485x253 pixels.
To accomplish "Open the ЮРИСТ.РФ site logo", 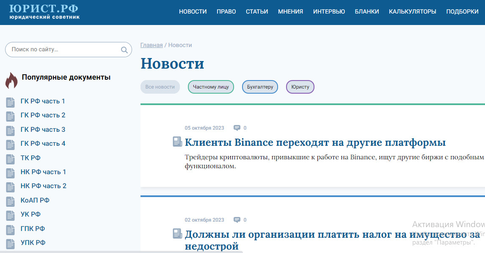I will [x=44, y=11].
